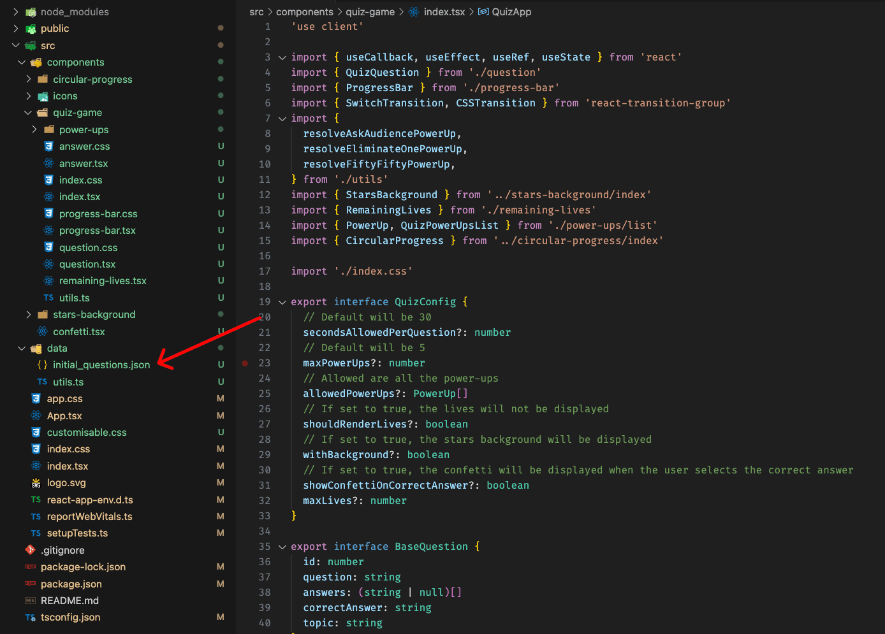Click the PowerUp[] type on line 25
The image size is (885, 634).
(441, 394)
